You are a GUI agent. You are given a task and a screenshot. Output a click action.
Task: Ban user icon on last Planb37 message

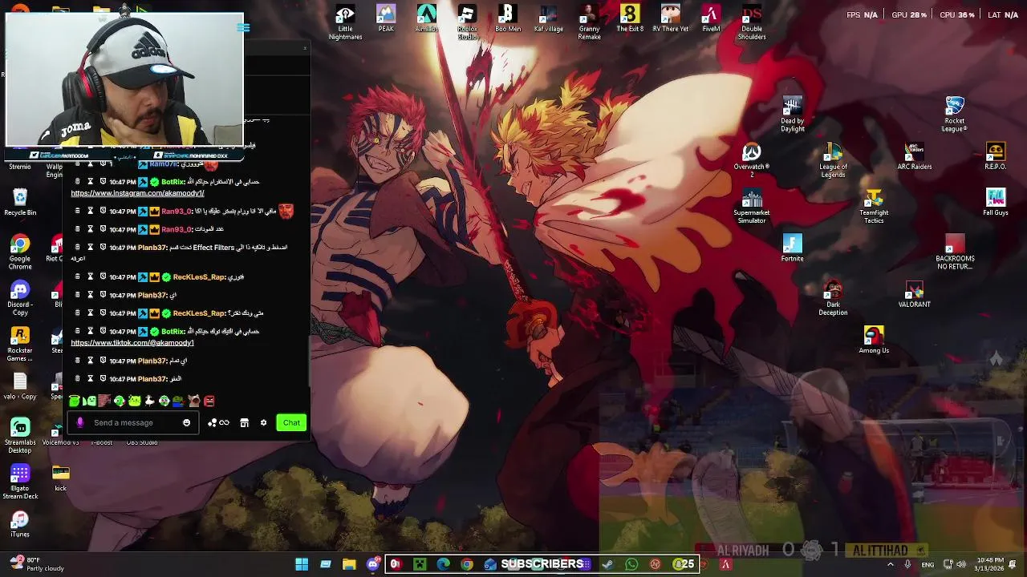[103, 378]
